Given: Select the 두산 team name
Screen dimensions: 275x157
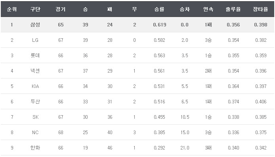Looking at the screenshot, I should tap(35, 102).
